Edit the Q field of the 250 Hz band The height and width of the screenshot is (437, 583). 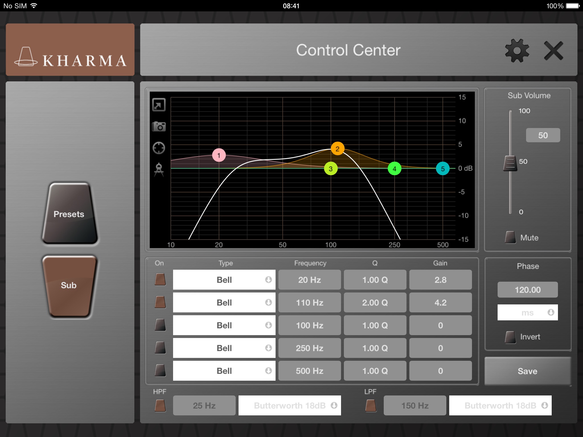click(x=375, y=348)
